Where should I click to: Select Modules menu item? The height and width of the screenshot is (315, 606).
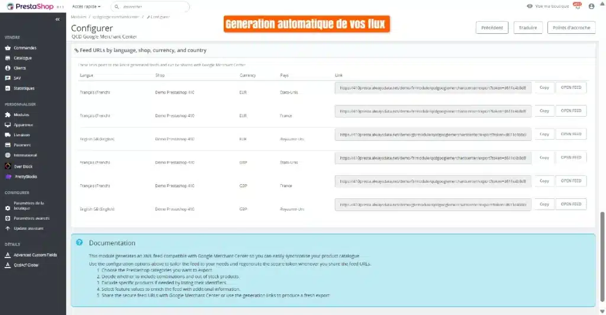tap(21, 115)
